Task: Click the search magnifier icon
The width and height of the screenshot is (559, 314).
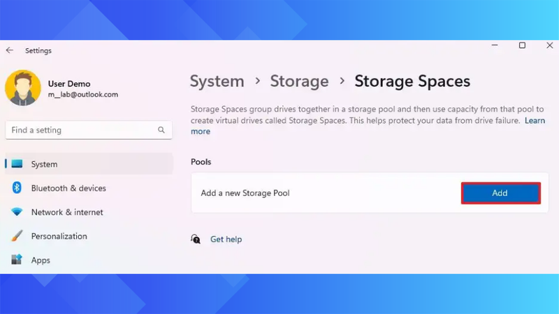Action: point(161,130)
